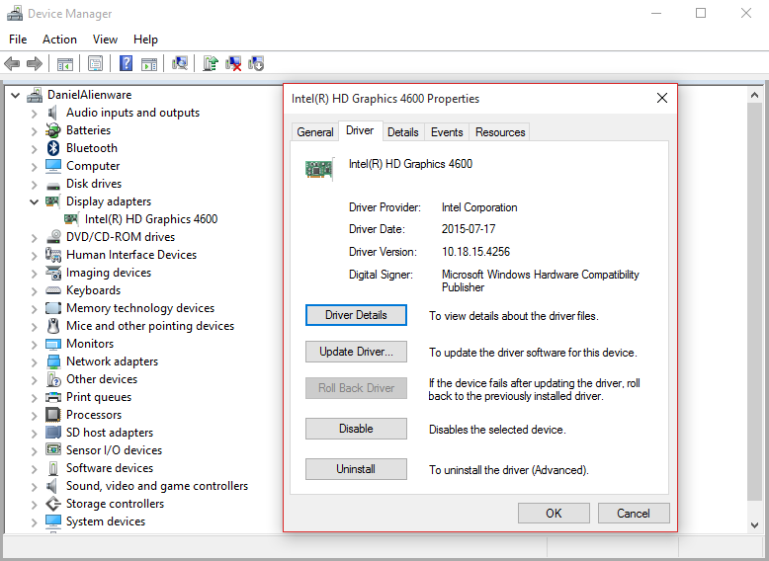The image size is (769, 561).
Task: Click the Print queues printer icon
Action: click(53, 397)
